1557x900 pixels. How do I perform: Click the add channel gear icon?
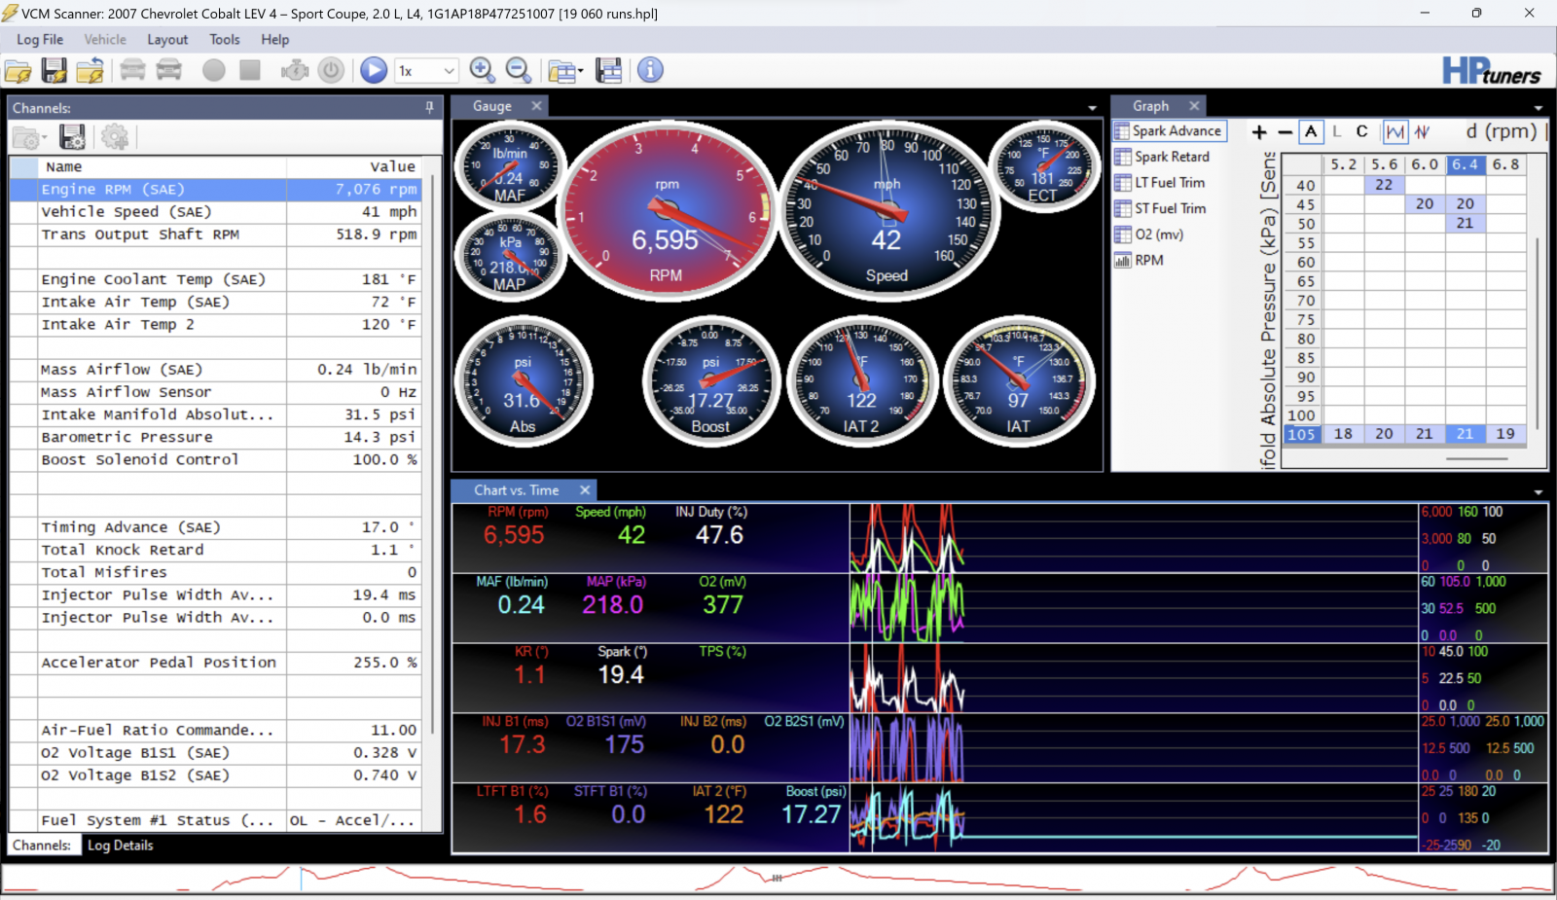click(x=115, y=137)
